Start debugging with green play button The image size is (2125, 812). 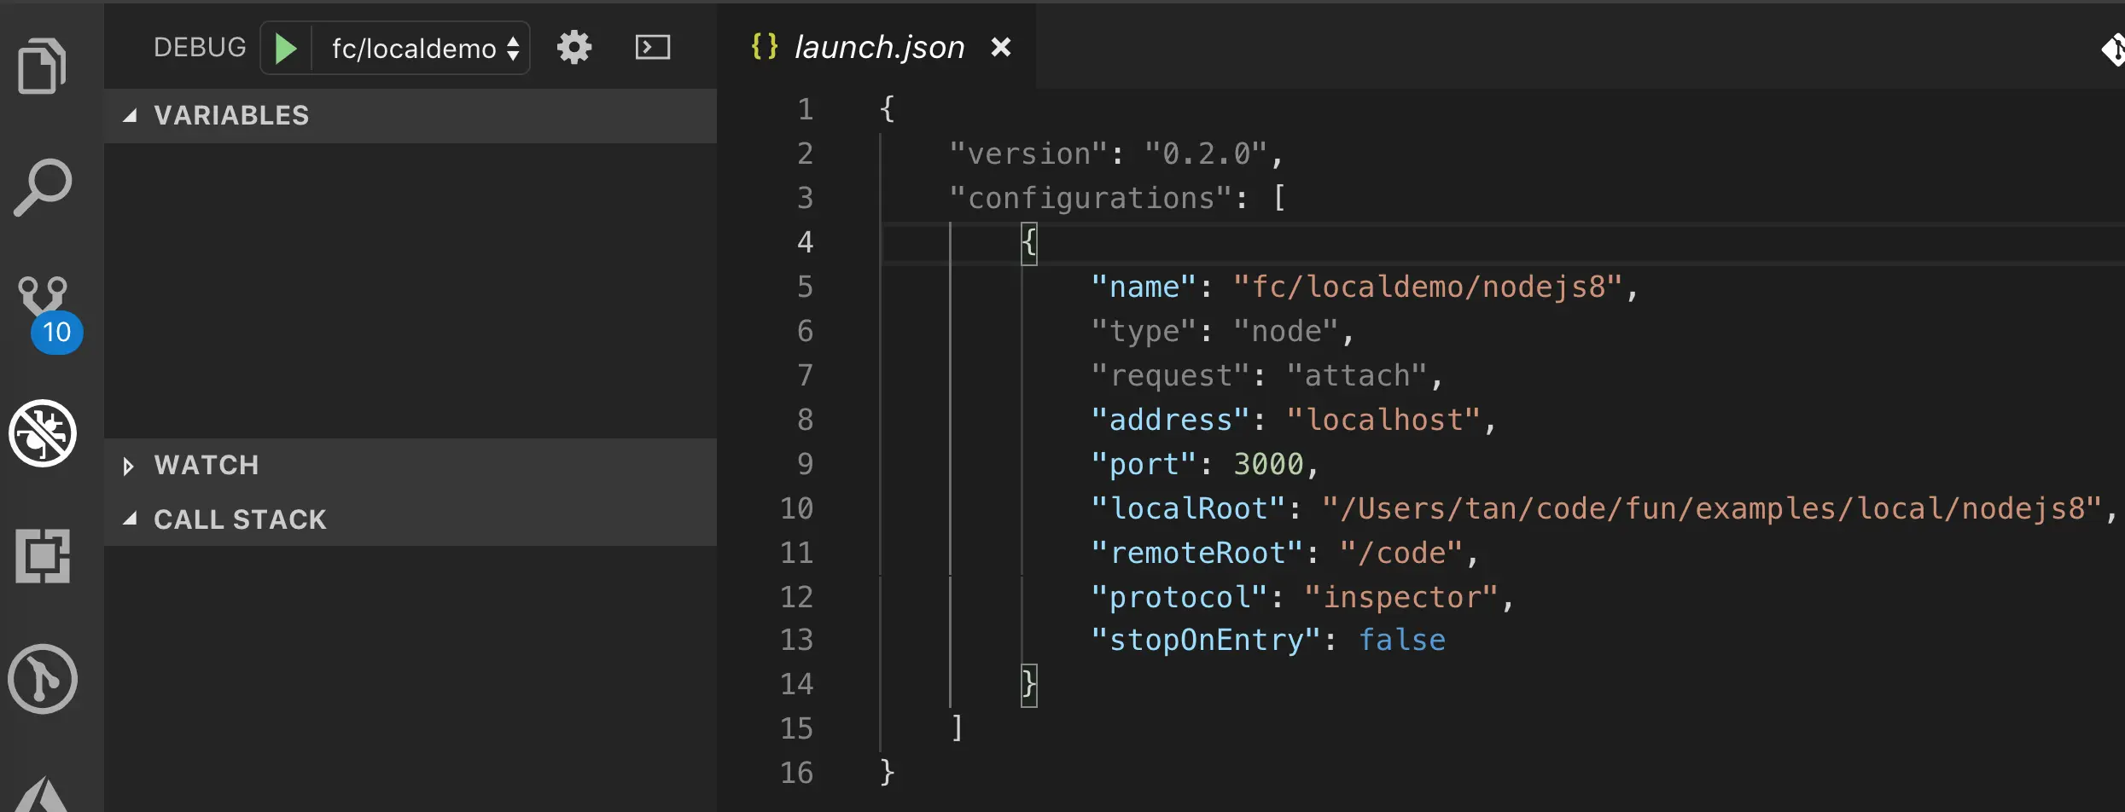coord(286,49)
